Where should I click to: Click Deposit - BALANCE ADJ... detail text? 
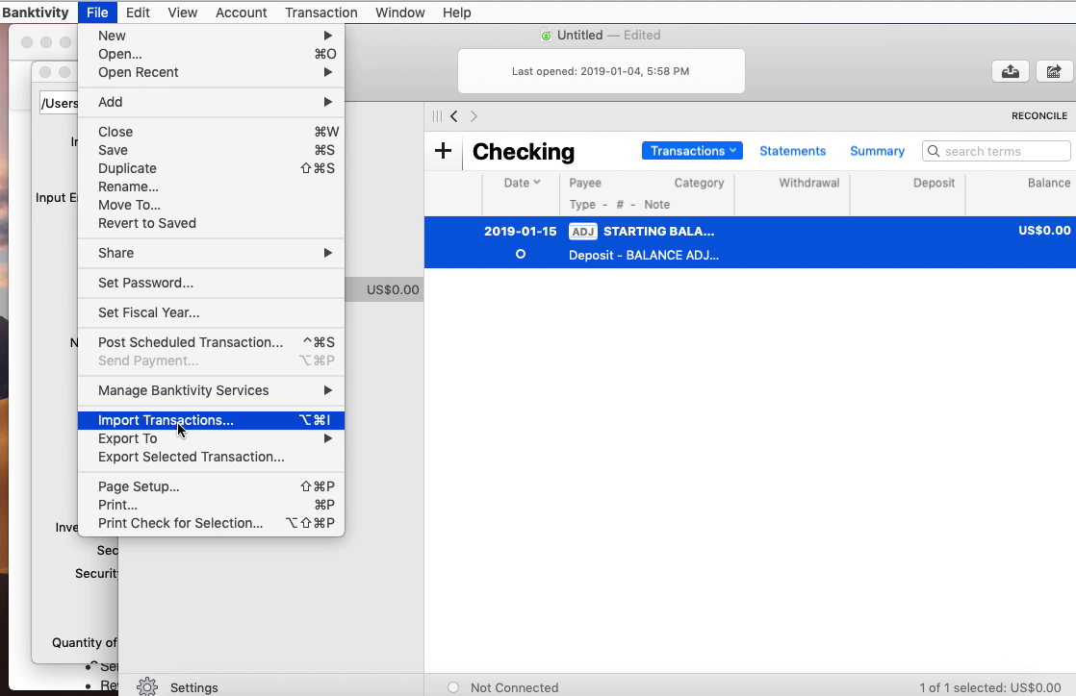click(644, 255)
